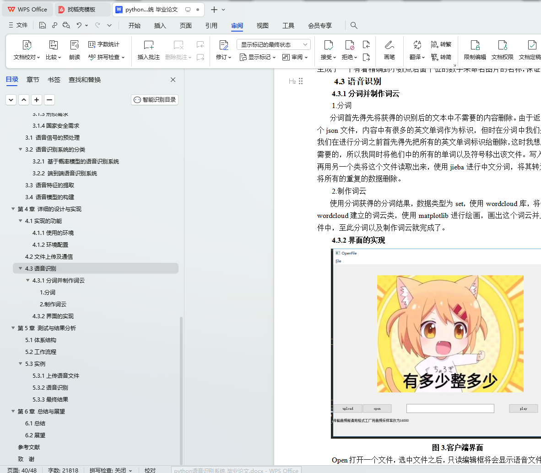The height and width of the screenshot is (473, 541).
Task: Click the plus promote-level button in outline
Action: (37, 100)
